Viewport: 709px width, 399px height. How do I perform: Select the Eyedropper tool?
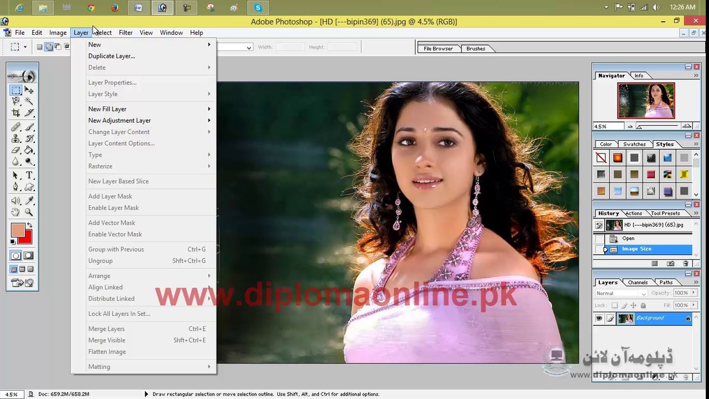click(29, 201)
